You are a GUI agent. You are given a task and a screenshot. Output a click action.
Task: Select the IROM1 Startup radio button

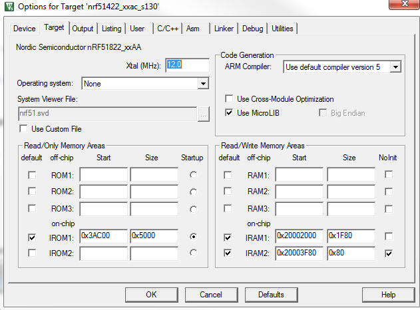[193, 236]
